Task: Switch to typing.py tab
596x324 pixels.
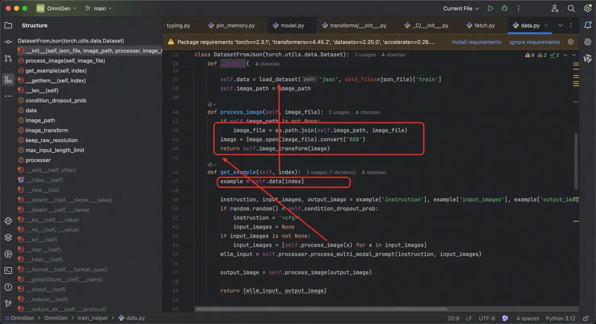Action: pos(178,26)
